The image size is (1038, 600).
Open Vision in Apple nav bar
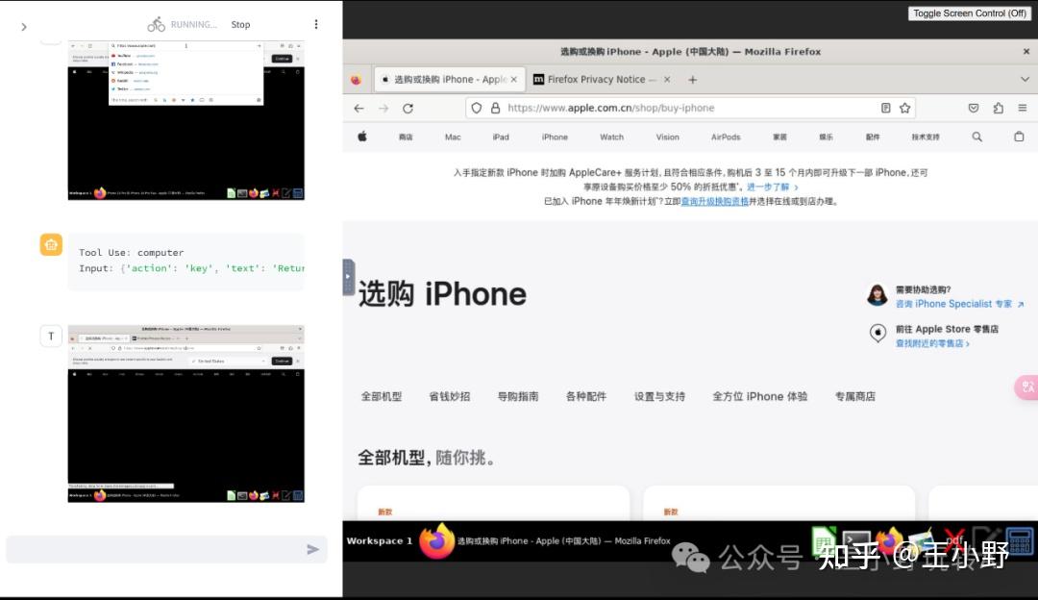(667, 137)
